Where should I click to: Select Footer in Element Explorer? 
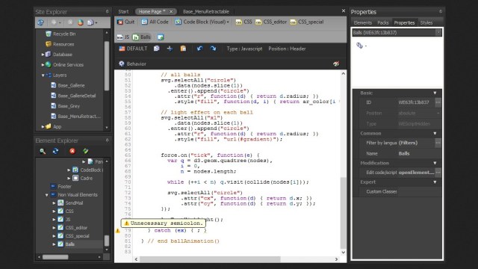(61, 186)
